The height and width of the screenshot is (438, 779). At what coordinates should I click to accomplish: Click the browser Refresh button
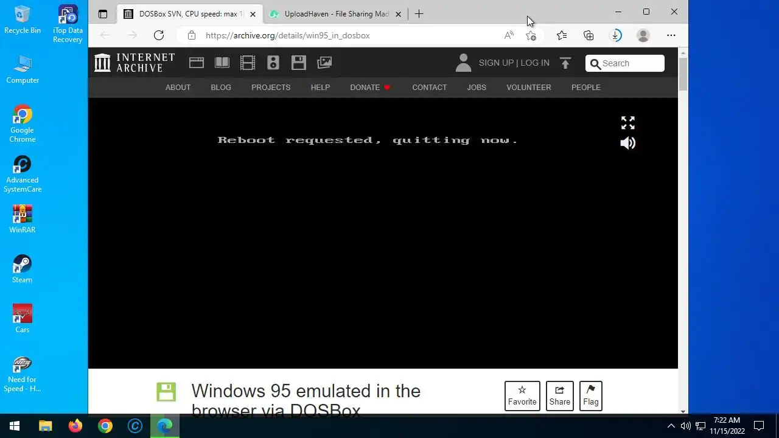point(159,35)
